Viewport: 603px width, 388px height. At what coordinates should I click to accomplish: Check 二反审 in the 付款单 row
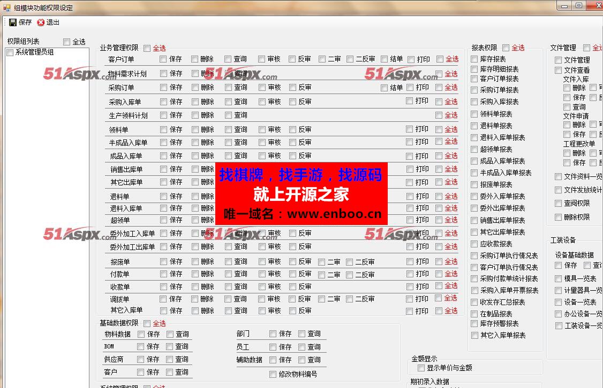[x=350, y=275]
